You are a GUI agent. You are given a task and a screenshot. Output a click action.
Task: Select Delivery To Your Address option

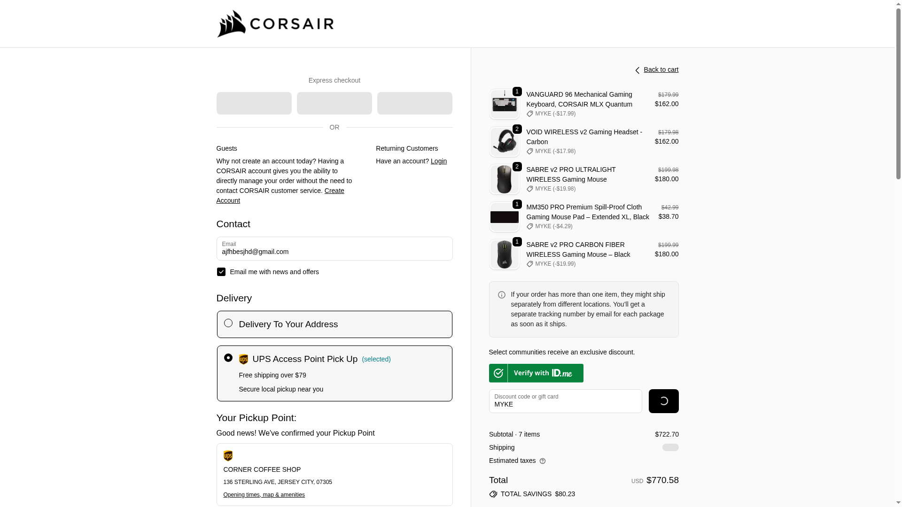pos(228,323)
